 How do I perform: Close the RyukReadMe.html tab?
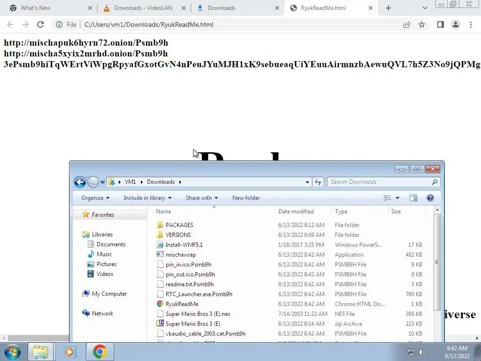tap(370, 8)
